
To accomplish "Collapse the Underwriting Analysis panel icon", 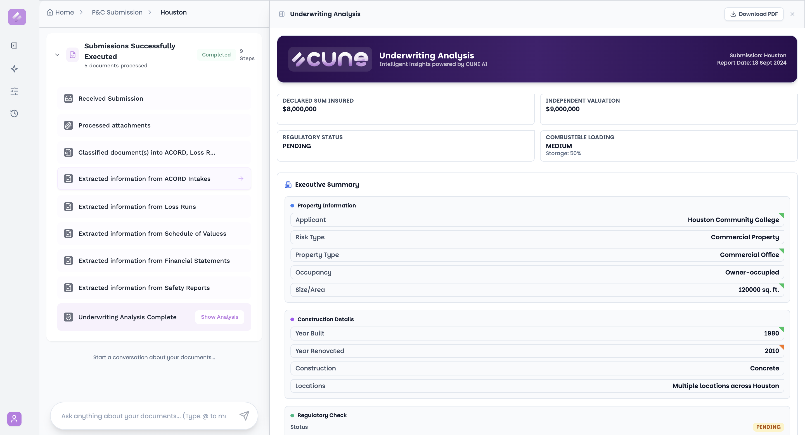I will [281, 14].
